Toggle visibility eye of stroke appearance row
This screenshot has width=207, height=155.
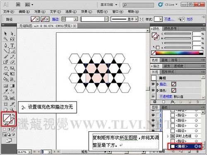tap(153, 84)
